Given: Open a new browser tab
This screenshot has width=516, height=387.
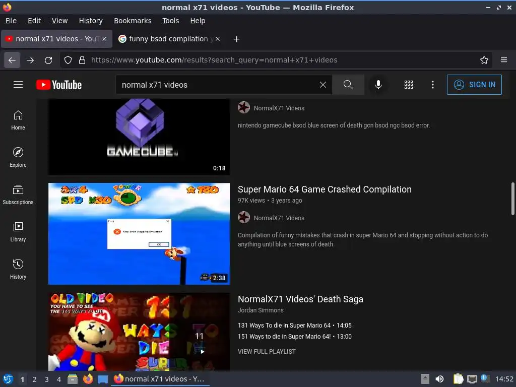Looking at the screenshot, I should (x=236, y=39).
